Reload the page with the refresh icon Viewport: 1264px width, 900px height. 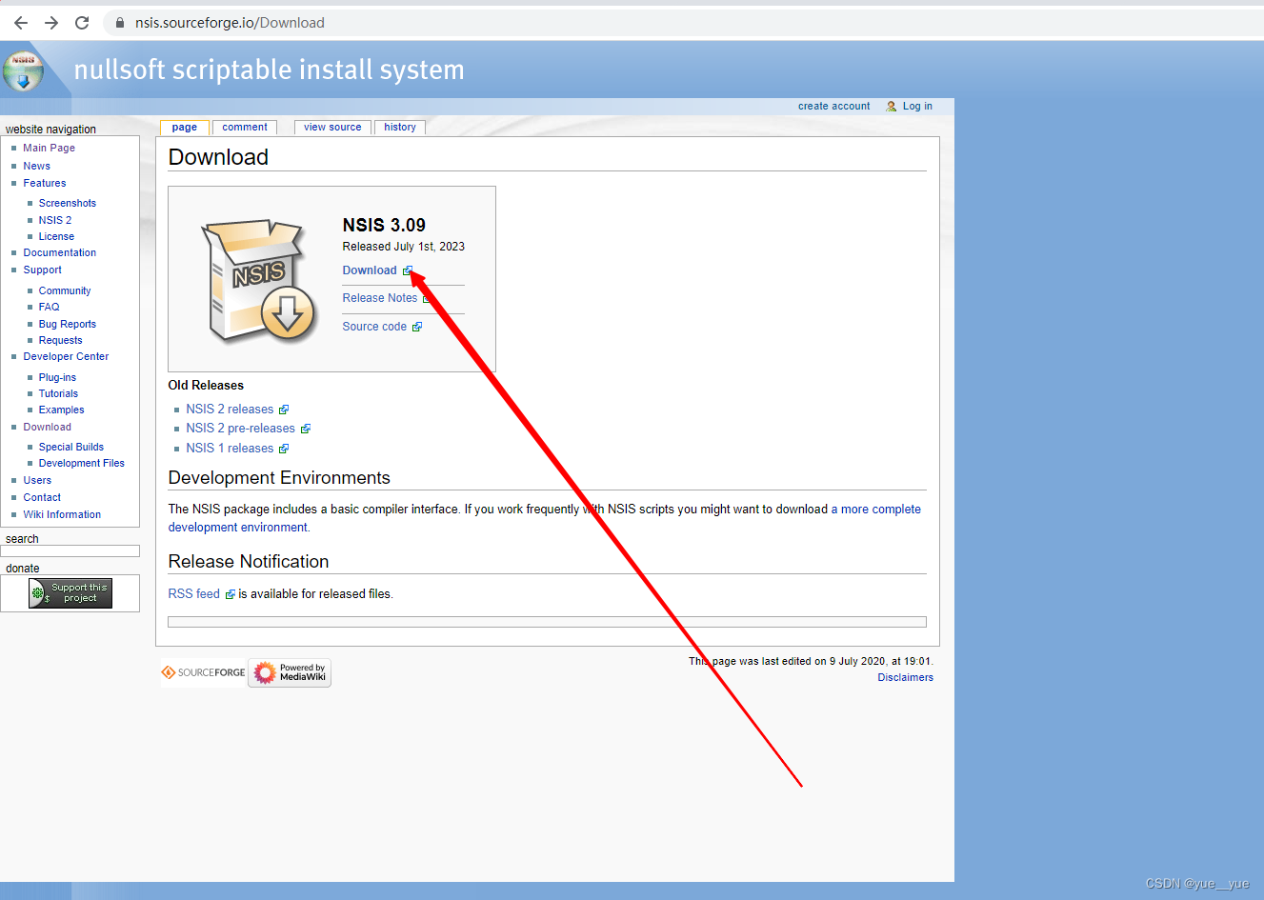click(x=82, y=23)
